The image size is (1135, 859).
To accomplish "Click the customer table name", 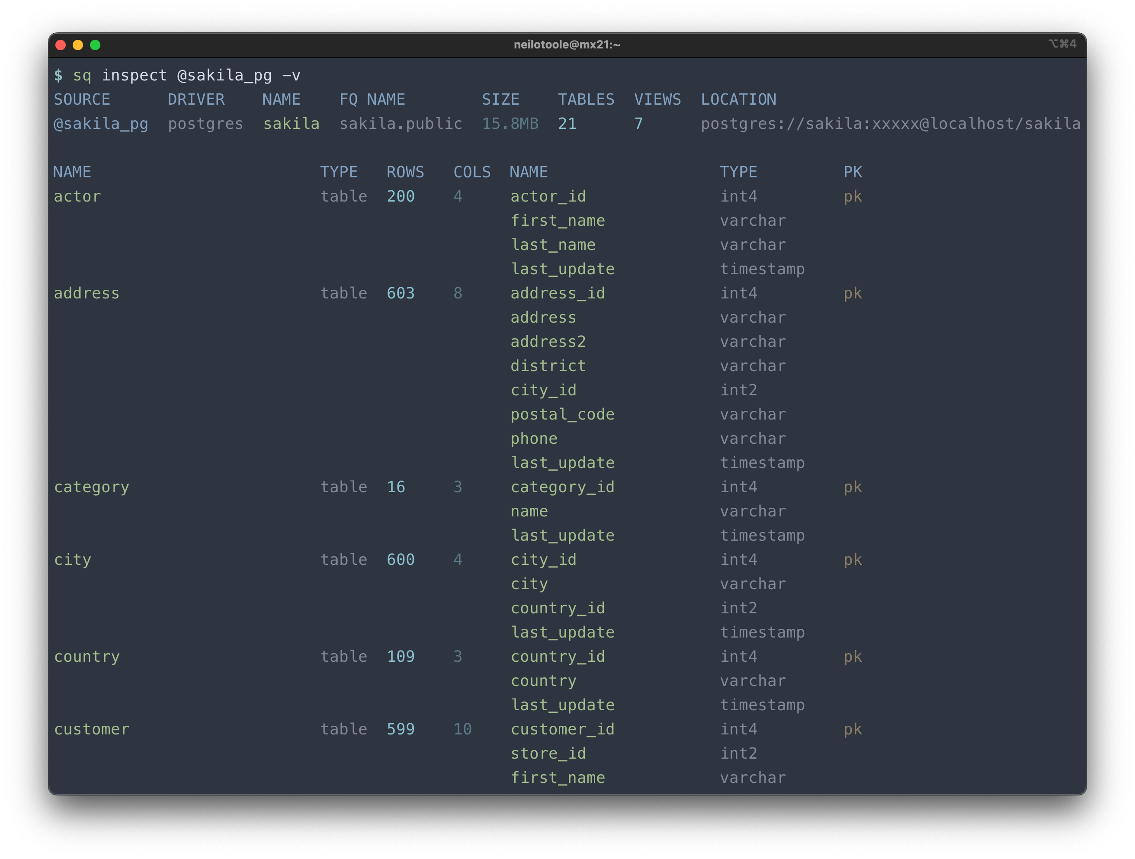I will pyautogui.click(x=92, y=729).
